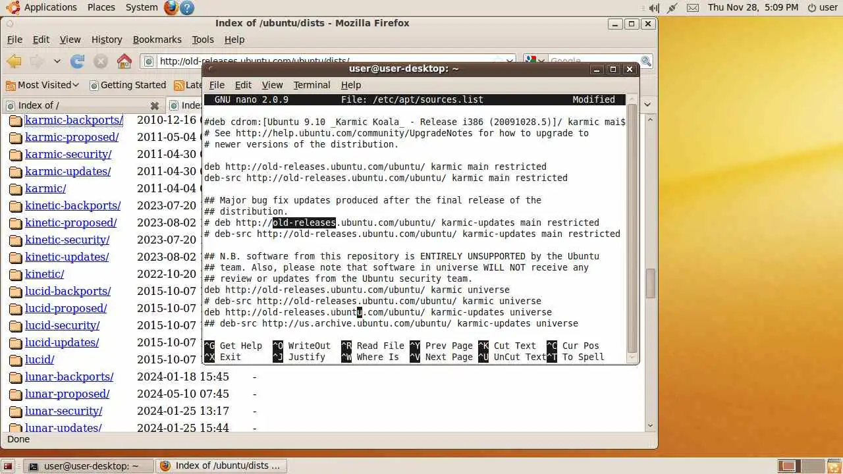Click folder icon beside lucid-backports/
Viewport: 843px width, 474px height.
(15, 292)
